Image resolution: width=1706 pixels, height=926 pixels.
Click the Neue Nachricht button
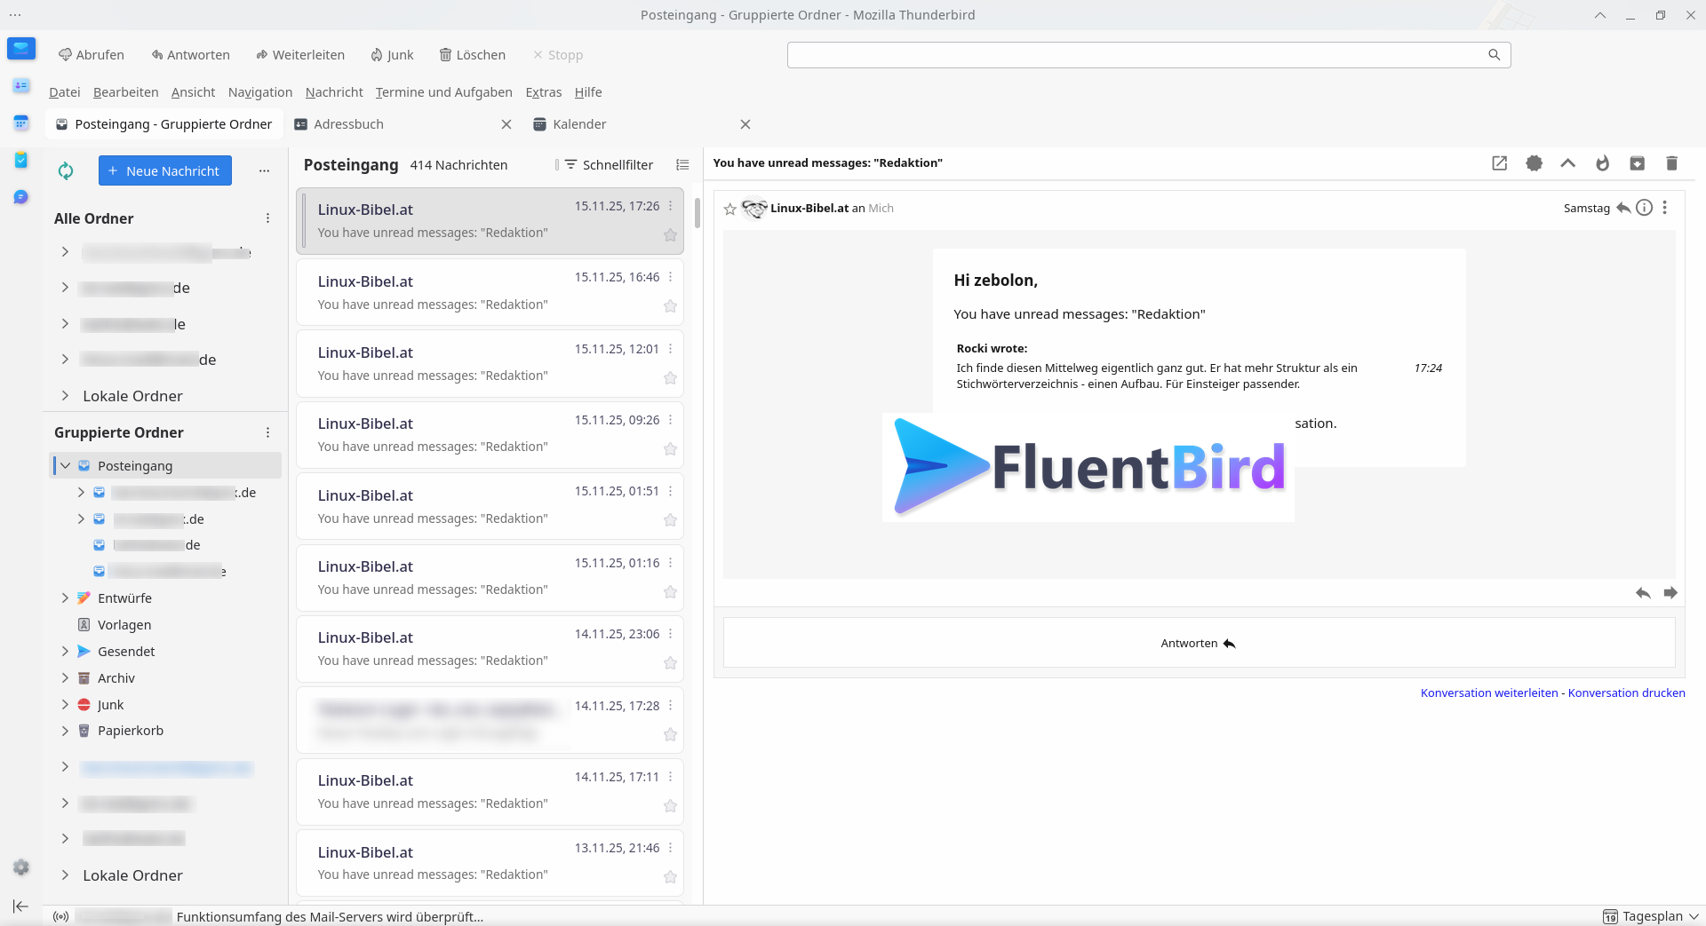click(x=165, y=171)
